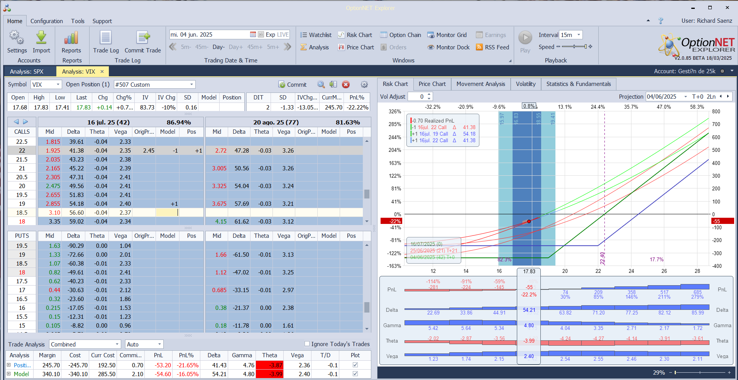The height and width of the screenshot is (380, 738).
Task: Click the magnifier search icon beside Commit
Action: pos(321,84)
